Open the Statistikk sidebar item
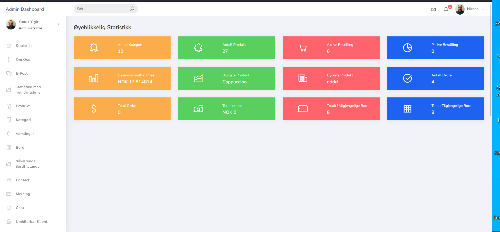 (x=24, y=46)
